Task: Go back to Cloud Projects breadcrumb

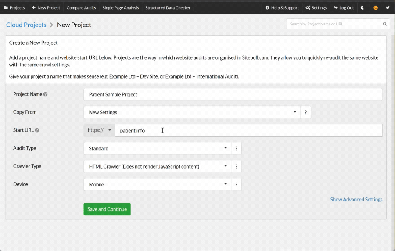Action: click(26, 25)
